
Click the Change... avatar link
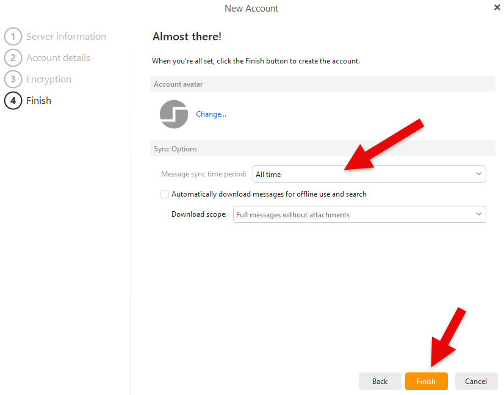pos(211,114)
